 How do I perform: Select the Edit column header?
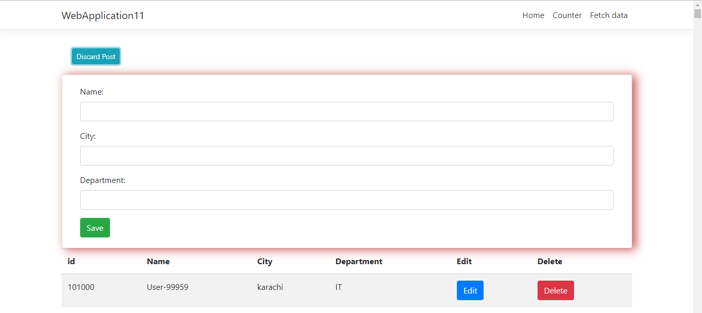(x=464, y=261)
